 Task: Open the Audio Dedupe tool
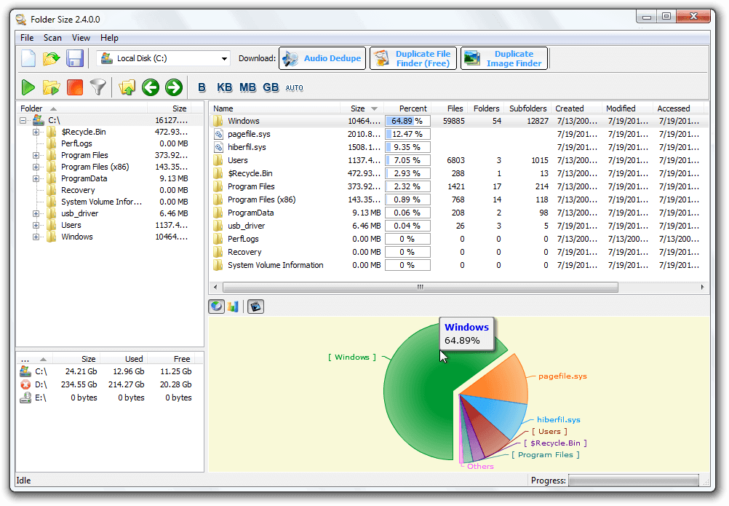point(322,58)
